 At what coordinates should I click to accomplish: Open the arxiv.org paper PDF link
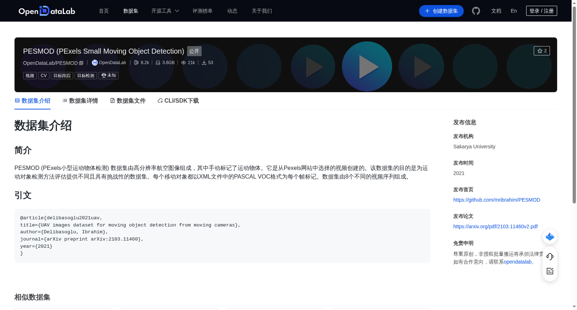pos(495,226)
